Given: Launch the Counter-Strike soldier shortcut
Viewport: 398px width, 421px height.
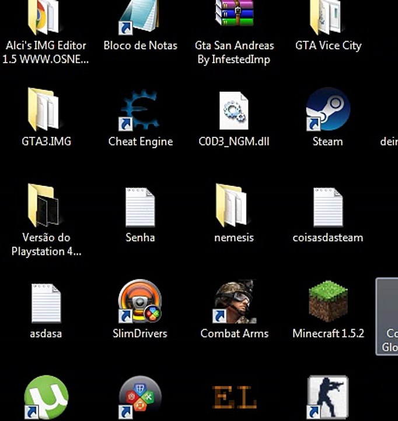Looking at the screenshot, I should (x=327, y=398).
